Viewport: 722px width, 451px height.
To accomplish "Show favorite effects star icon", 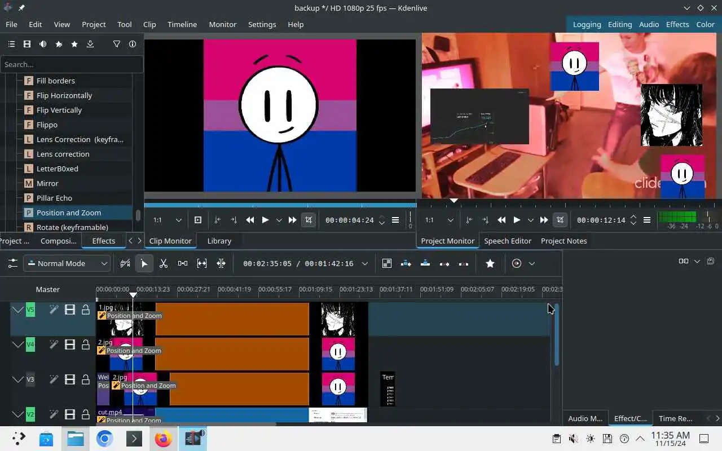I will [x=74, y=44].
